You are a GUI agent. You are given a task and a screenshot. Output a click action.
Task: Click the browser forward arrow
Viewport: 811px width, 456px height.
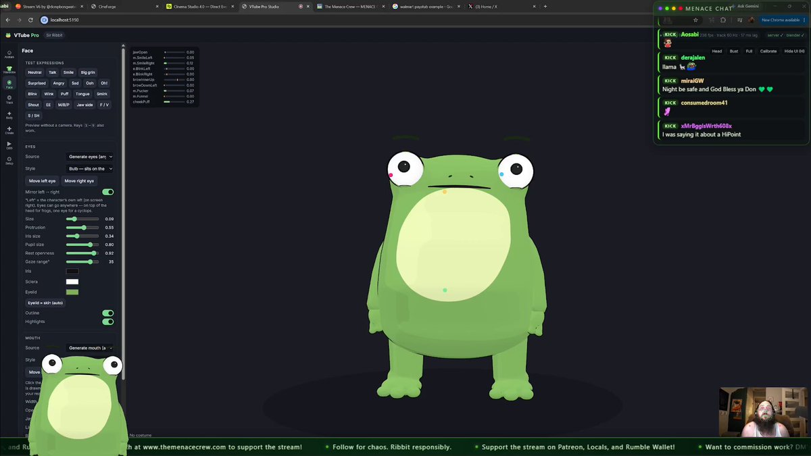[x=19, y=20]
